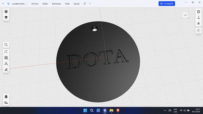Open the Wi-Fi network tray icon
Viewport: 203px width, 114px height.
pyautogui.click(x=181, y=110)
